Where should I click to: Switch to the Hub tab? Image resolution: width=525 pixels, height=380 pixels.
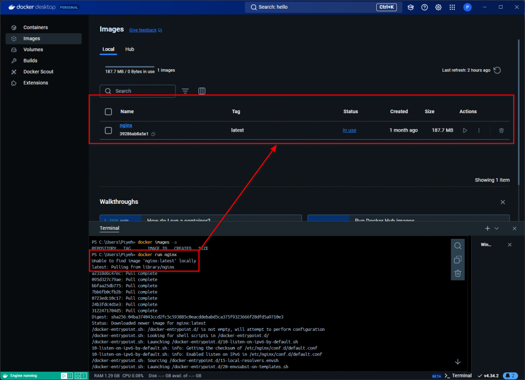(130, 49)
